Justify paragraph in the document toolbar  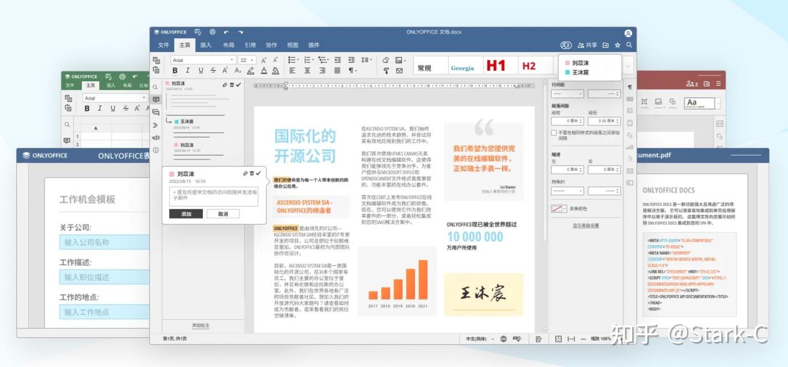337,70
